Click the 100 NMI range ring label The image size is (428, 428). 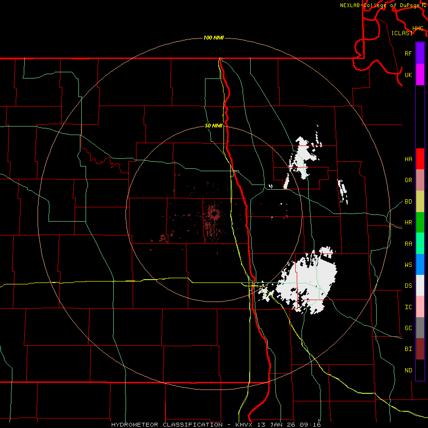tap(214, 38)
